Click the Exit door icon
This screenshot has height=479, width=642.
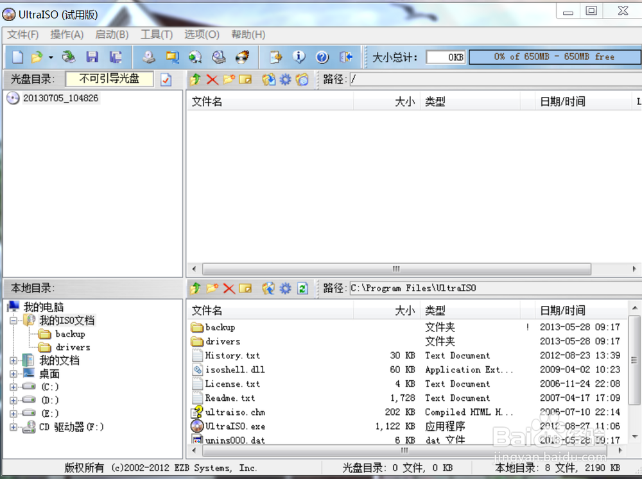point(346,57)
